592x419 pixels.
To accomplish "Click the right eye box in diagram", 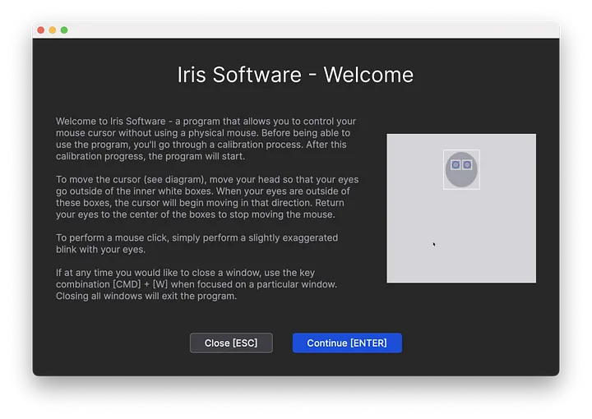I will tap(467, 165).
